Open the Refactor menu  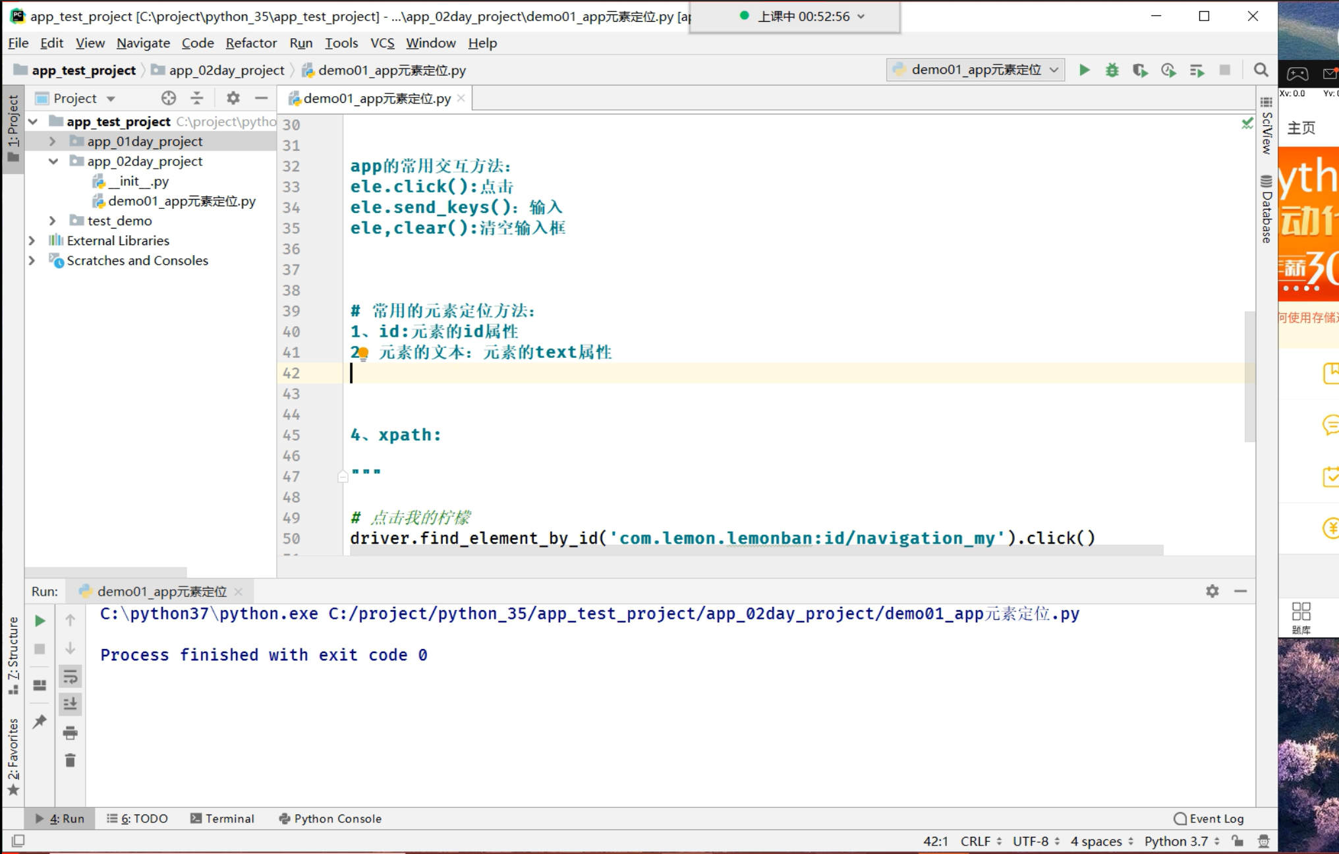coord(250,43)
